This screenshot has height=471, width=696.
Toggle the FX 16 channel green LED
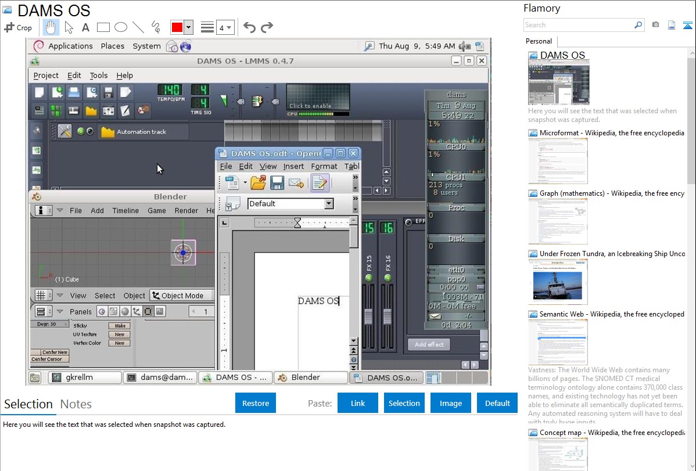(x=388, y=278)
